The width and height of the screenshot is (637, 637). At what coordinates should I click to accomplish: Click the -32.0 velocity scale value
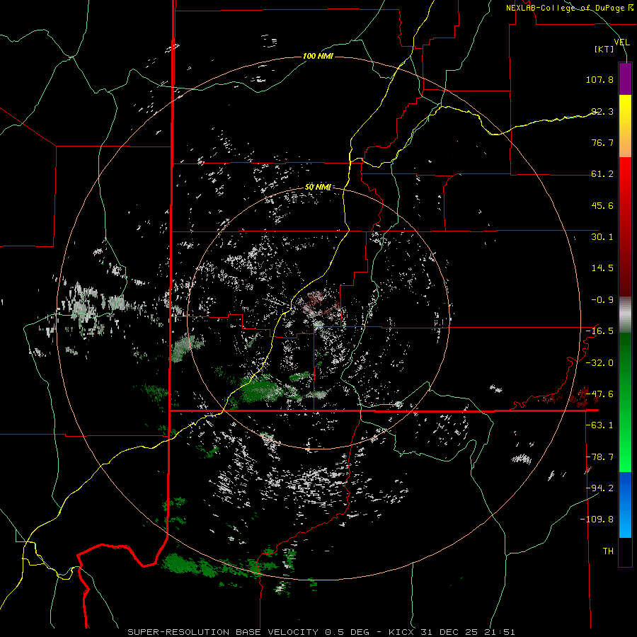[x=599, y=363]
